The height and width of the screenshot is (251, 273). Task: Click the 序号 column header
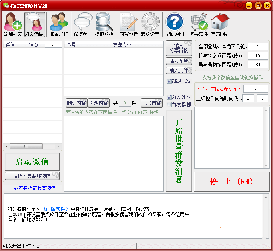74,44
